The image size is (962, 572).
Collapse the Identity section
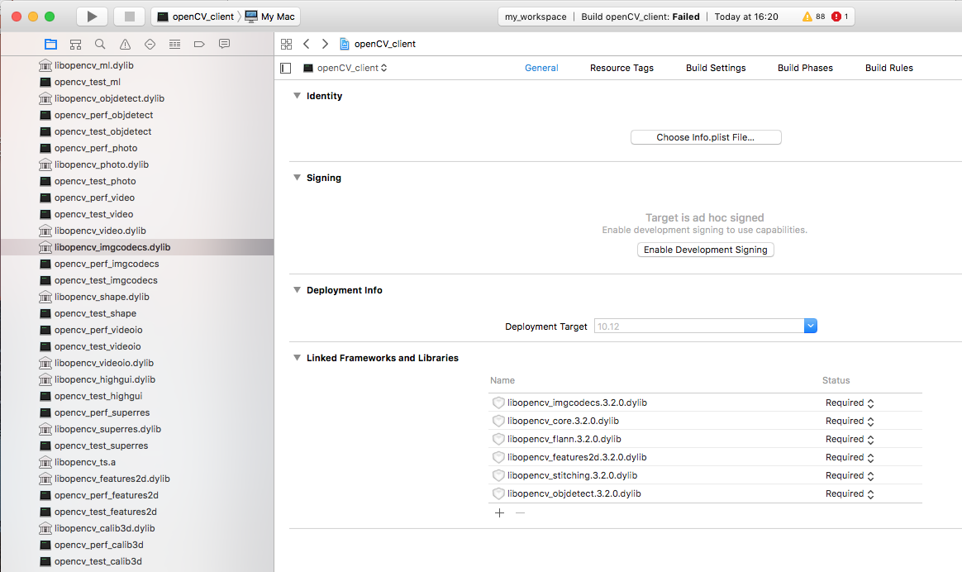[x=297, y=96]
